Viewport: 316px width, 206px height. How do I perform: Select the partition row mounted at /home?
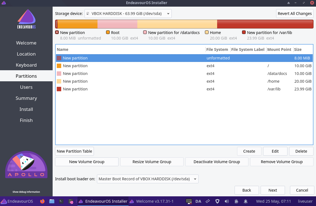tap(184, 81)
